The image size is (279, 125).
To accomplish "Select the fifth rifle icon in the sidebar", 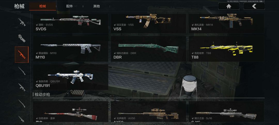I will [22, 87].
